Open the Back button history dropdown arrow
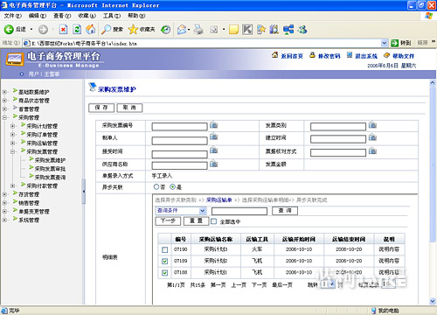 coord(31,29)
